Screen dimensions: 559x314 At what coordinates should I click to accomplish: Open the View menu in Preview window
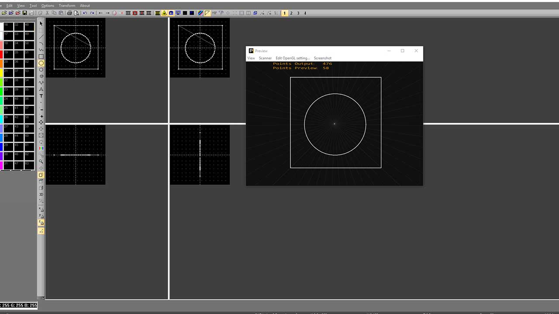pos(251,58)
